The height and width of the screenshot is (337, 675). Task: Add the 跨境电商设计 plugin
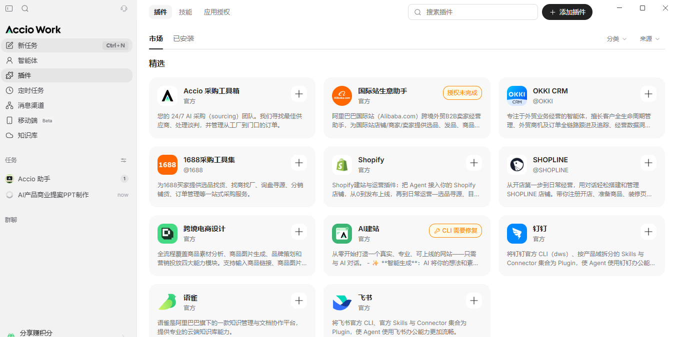coord(299,232)
